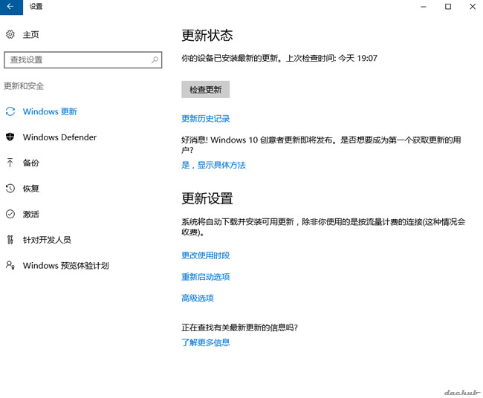The width and height of the screenshot is (483, 398).
Task: Focus the 查找设置 search box
Action: pyautogui.click(x=83, y=59)
